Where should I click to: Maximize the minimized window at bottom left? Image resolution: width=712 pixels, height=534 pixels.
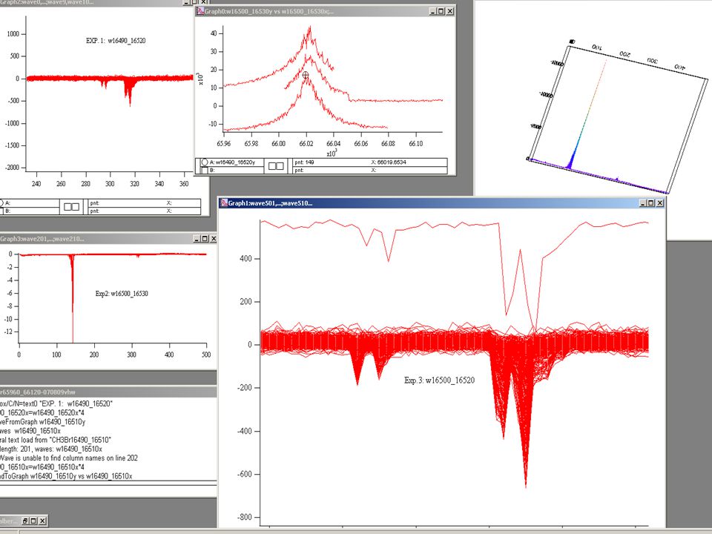33,521
